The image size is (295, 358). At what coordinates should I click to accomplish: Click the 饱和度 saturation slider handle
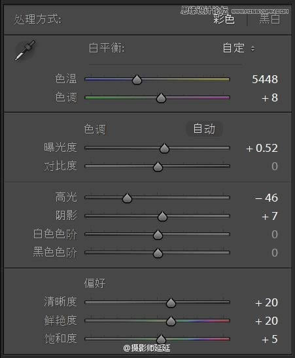161,339
